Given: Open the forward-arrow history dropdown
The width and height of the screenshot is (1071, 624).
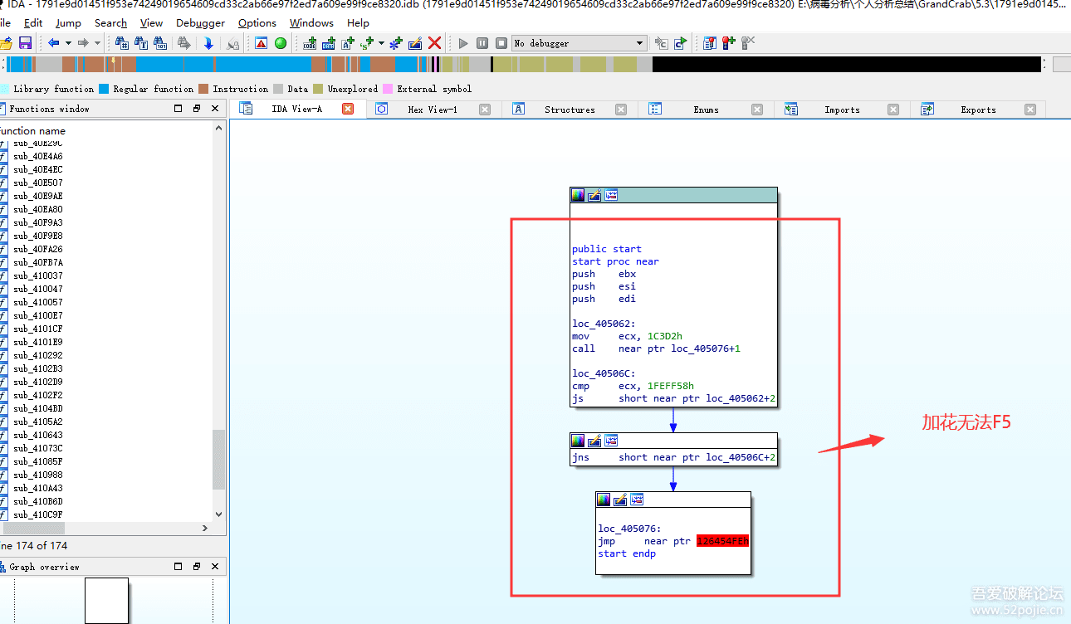Looking at the screenshot, I should 97,42.
